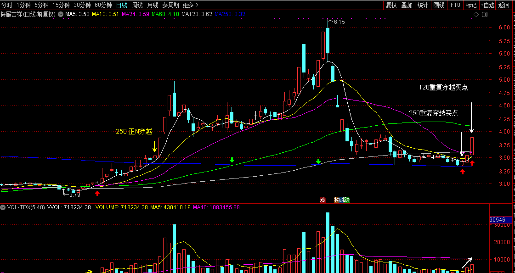Click the white arrow under 250重复穿越买点

click(x=462, y=147)
